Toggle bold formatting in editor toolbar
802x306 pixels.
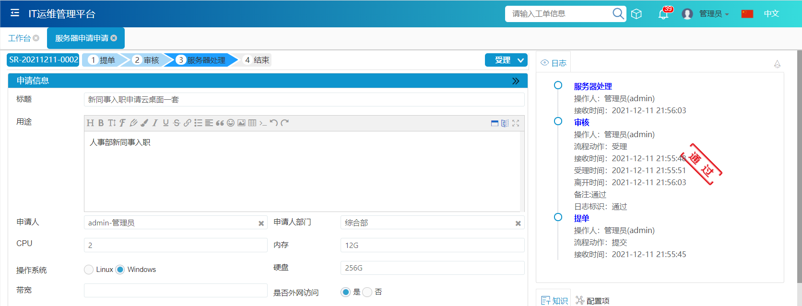click(x=101, y=123)
